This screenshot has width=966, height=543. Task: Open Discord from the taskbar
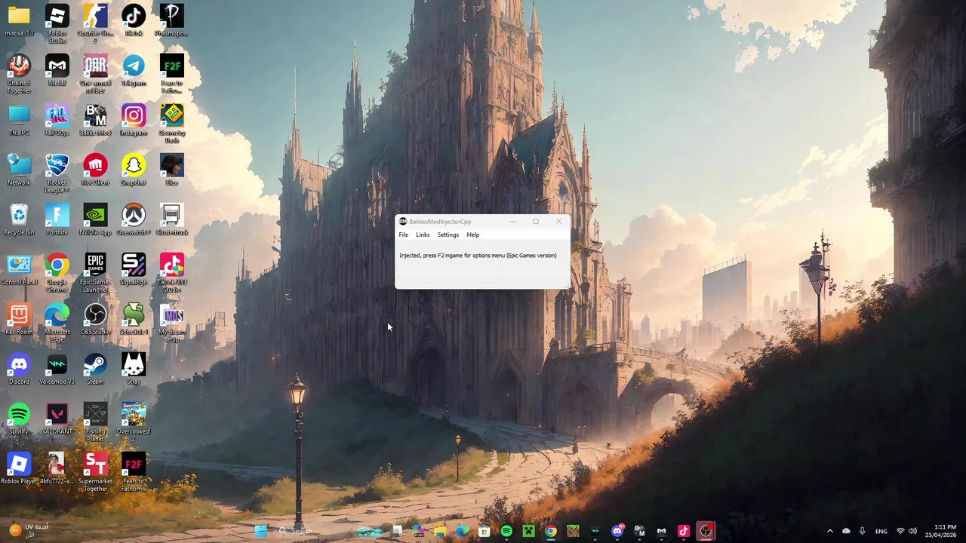click(x=617, y=531)
